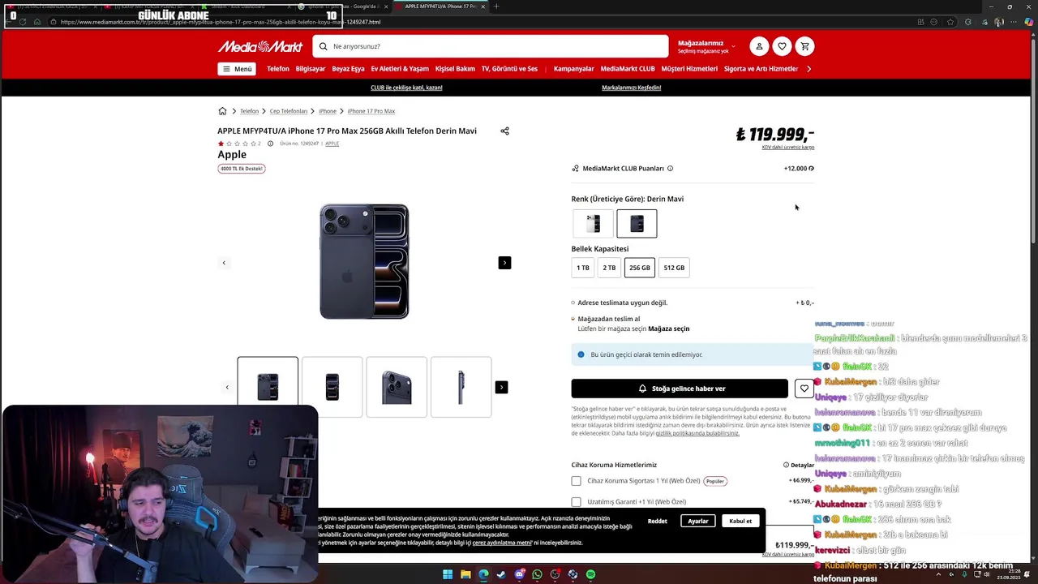Click CLUB ile çekilişe katıl, kazan link

click(x=406, y=88)
